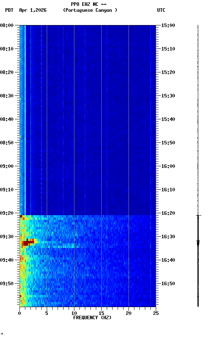The height and width of the screenshot is (338, 215).
Task: Click the 08:20 PDT time label
Action: point(7,72)
